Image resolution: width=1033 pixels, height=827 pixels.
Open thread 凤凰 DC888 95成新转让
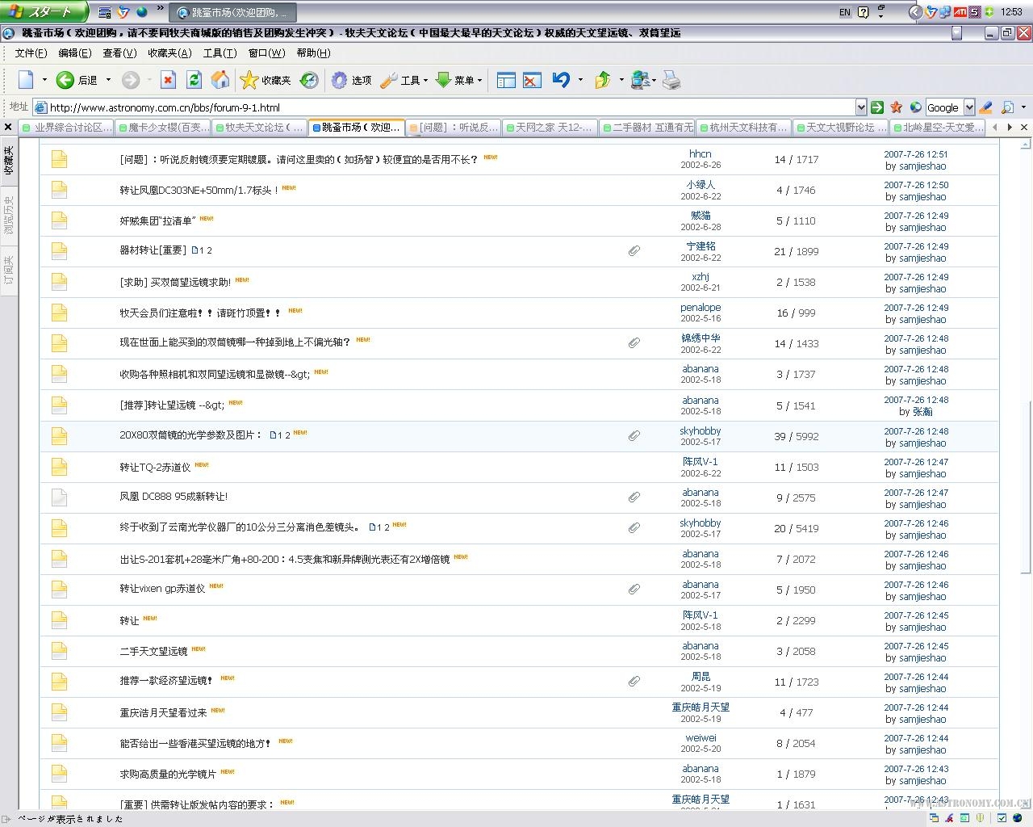(174, 497)
